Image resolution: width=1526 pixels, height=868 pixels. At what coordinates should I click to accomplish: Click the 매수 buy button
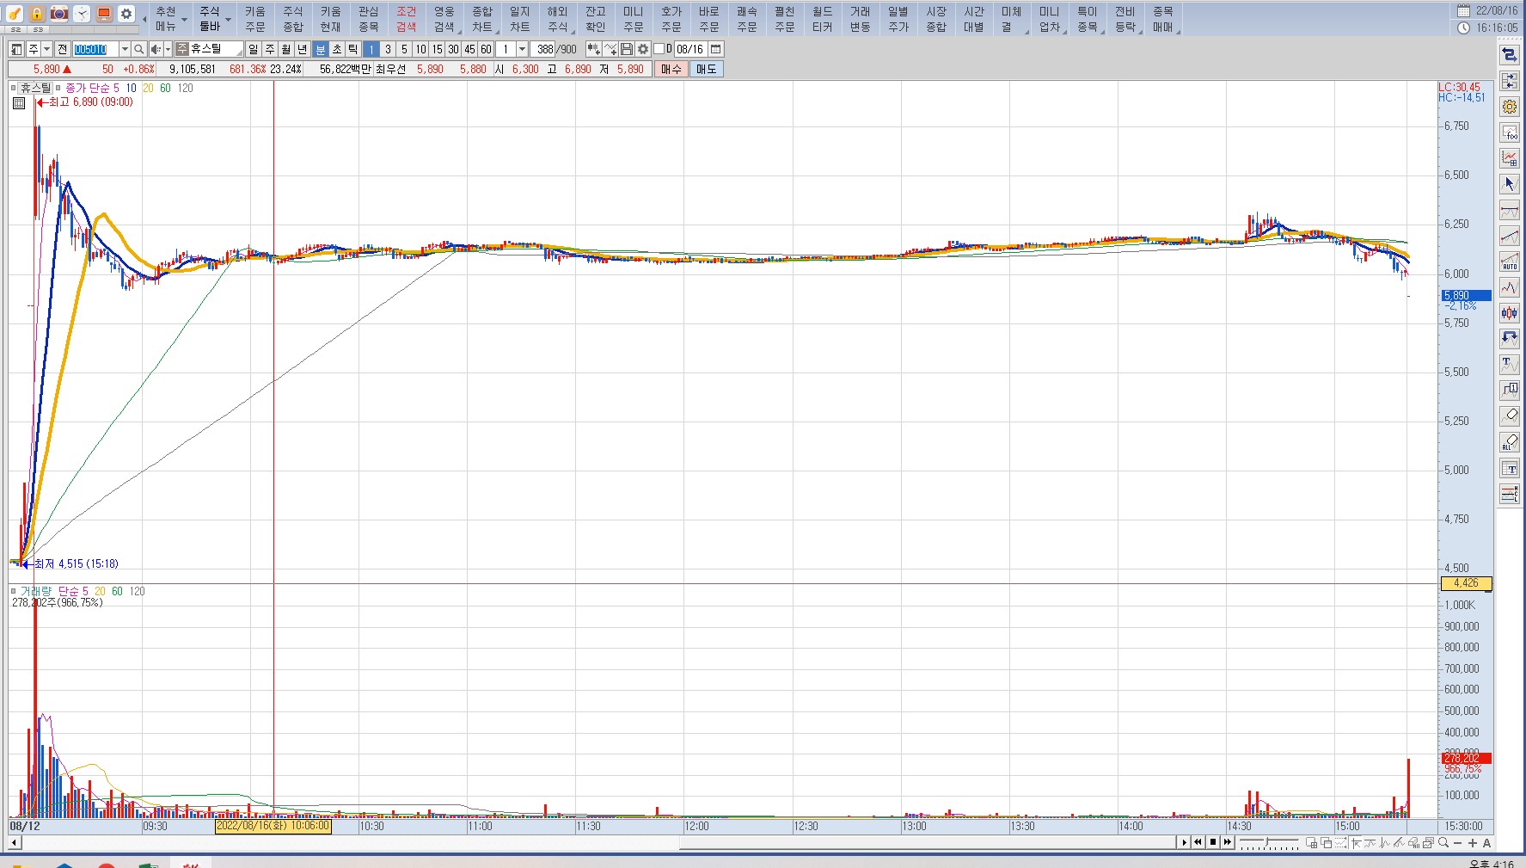click(671, 69)
